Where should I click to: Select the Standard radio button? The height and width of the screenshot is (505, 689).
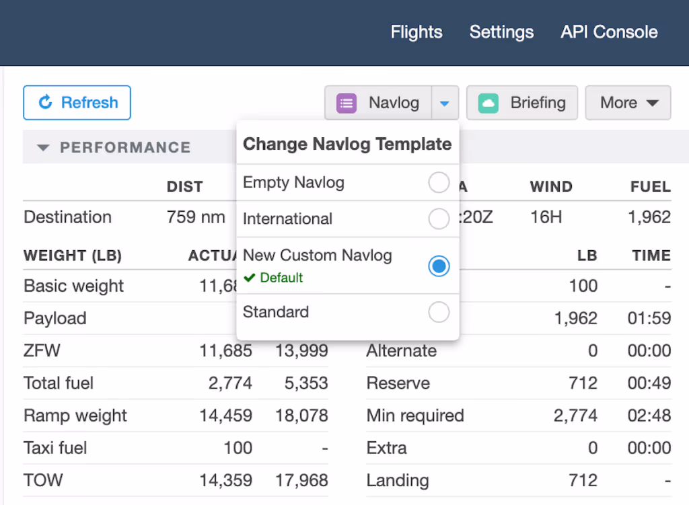439,312
